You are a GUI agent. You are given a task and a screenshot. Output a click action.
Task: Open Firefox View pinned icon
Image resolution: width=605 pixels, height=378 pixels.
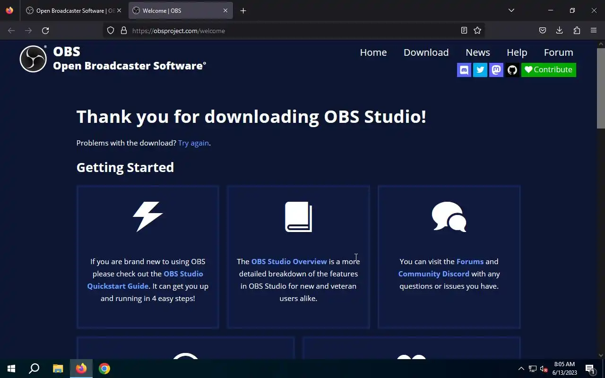[x=9, y=10]
